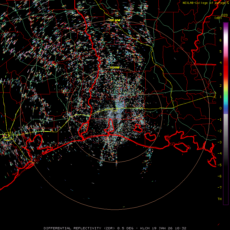Click the 6 tick label on color scale
Image resolution: width=230 pixels, height=230 pixels.
coord(221,40)
